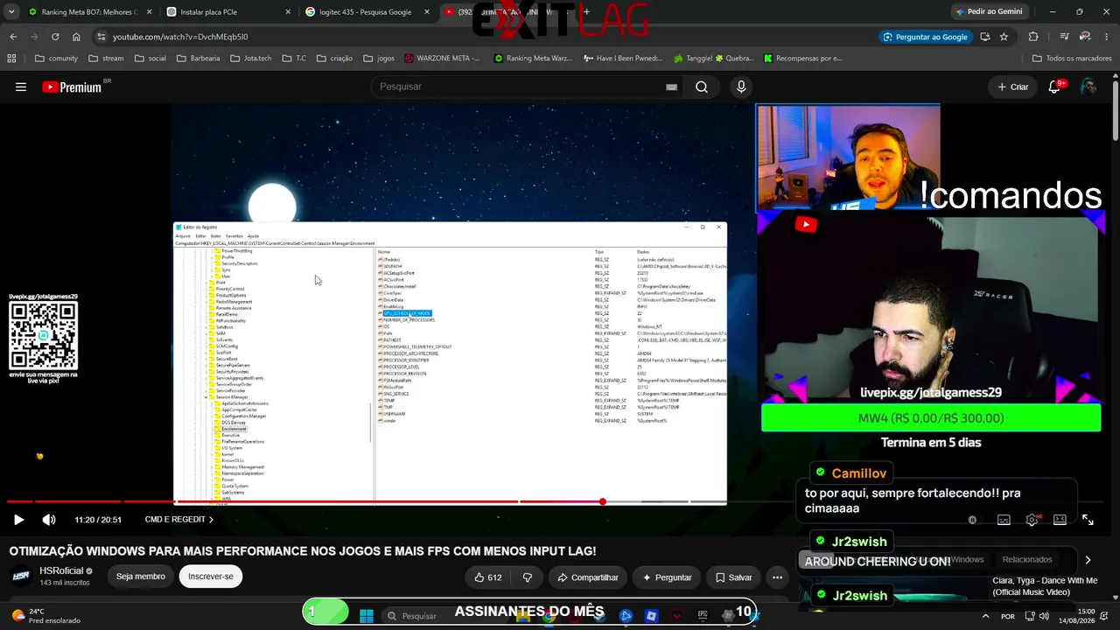Open a new browser tab with plus
Screen dimensions: 1120x630
[x=586, y=12]
